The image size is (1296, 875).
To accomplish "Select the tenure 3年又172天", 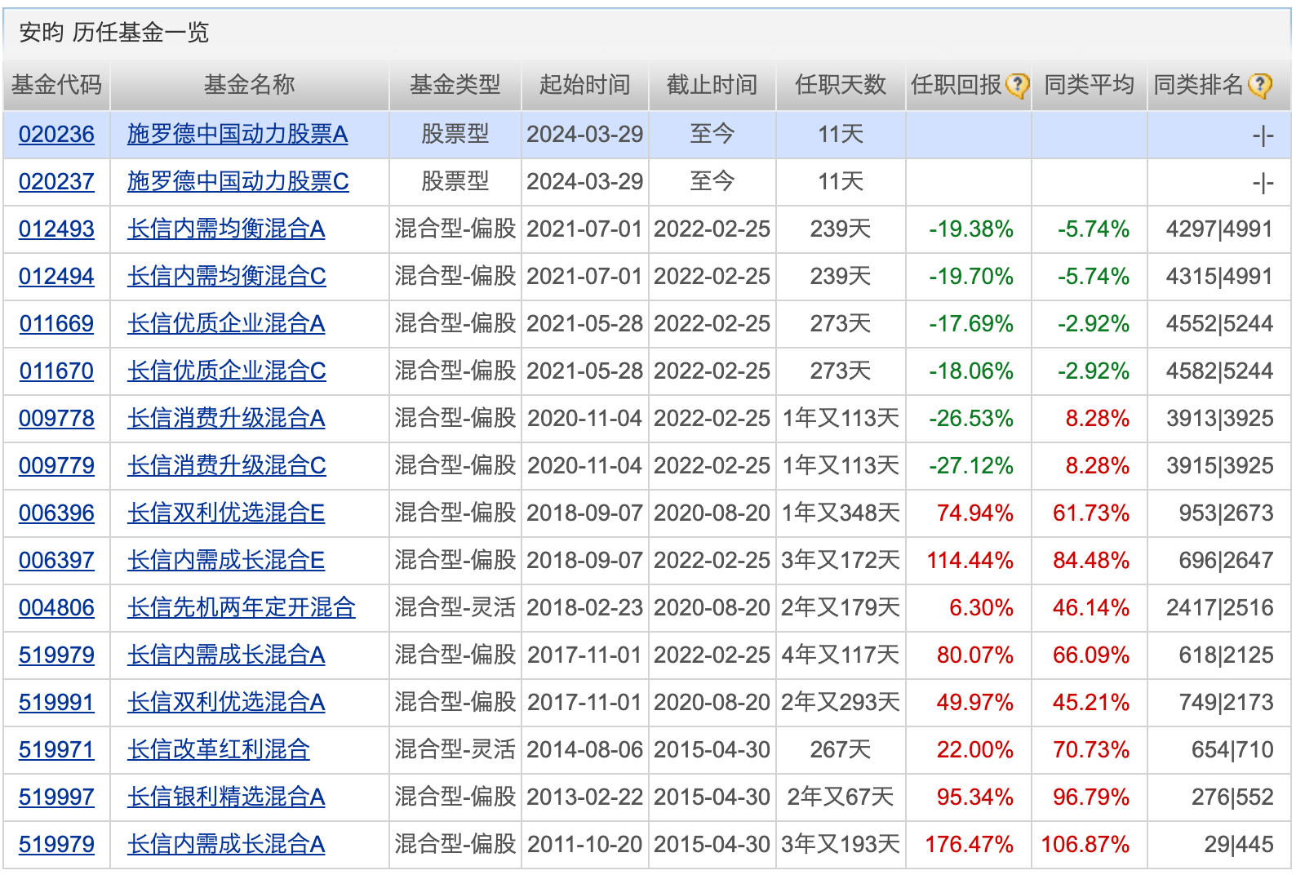I will 841,561.
